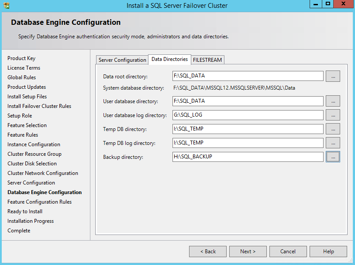Click the Temp DB directory input
The height and width of the screenshot is (265, 355).
pyautogui.click(x=248, y=129)
